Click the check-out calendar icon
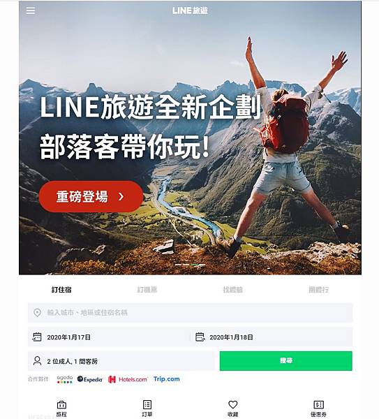This screenshot has width=379, height=419. click(x=200, y=337)
